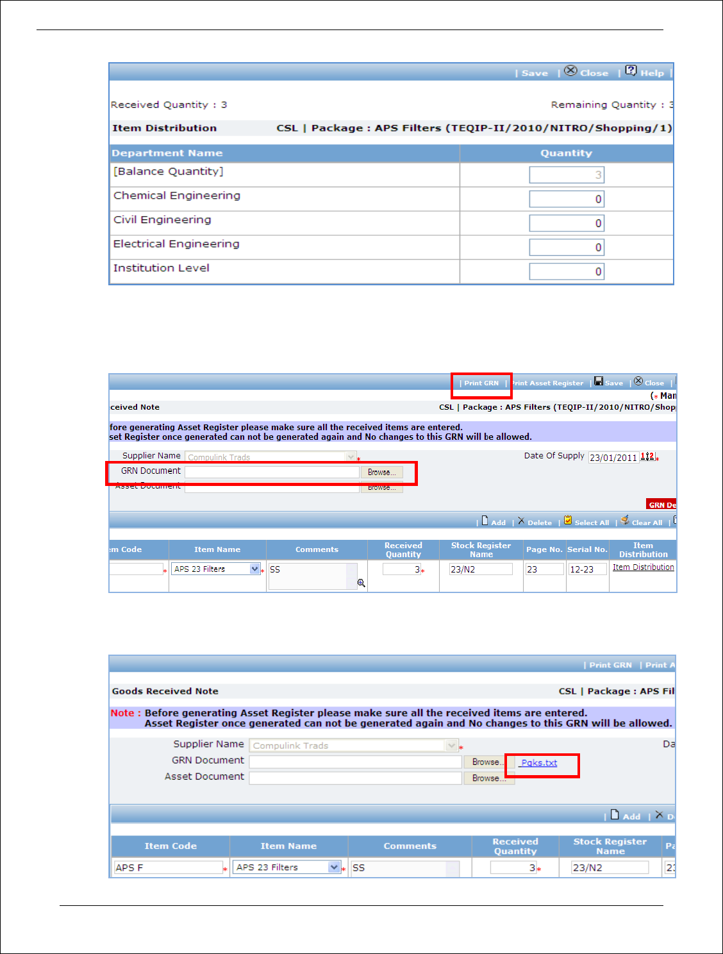Click the Goods Received Note heading text
The height and width of the screenshot is (954, 723).
click(x=165, y=691)
